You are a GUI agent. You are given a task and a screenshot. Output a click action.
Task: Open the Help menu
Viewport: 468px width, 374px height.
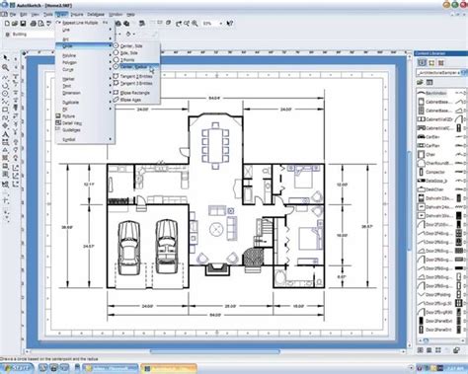coord(130,15)
